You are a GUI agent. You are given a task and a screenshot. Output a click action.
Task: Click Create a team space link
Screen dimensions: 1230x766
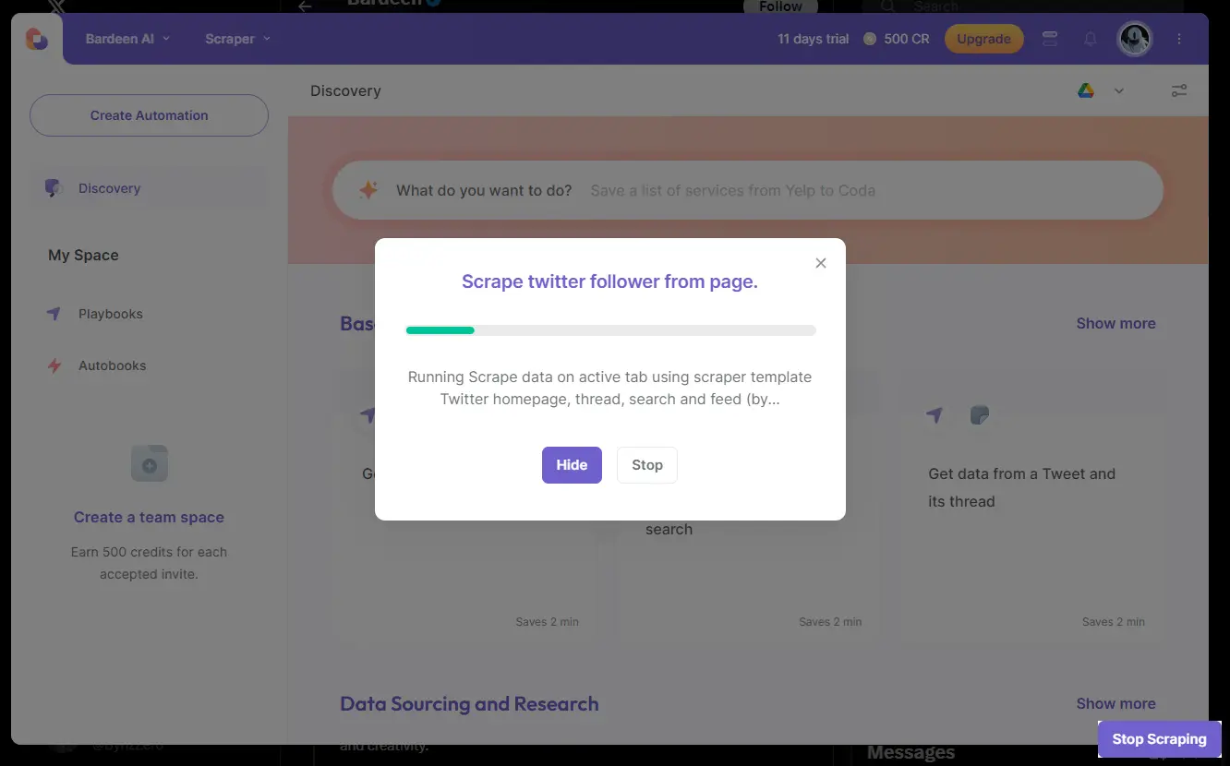tap(149, 518)
